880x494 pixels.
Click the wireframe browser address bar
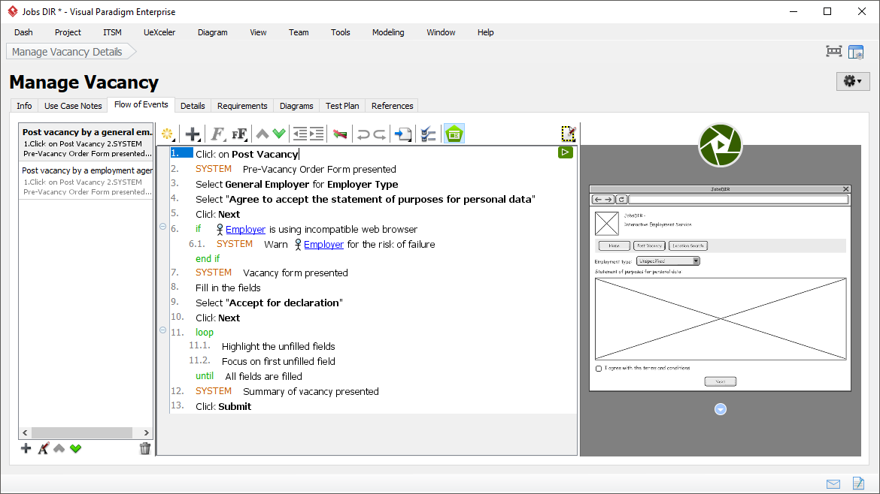coord(739,200)
